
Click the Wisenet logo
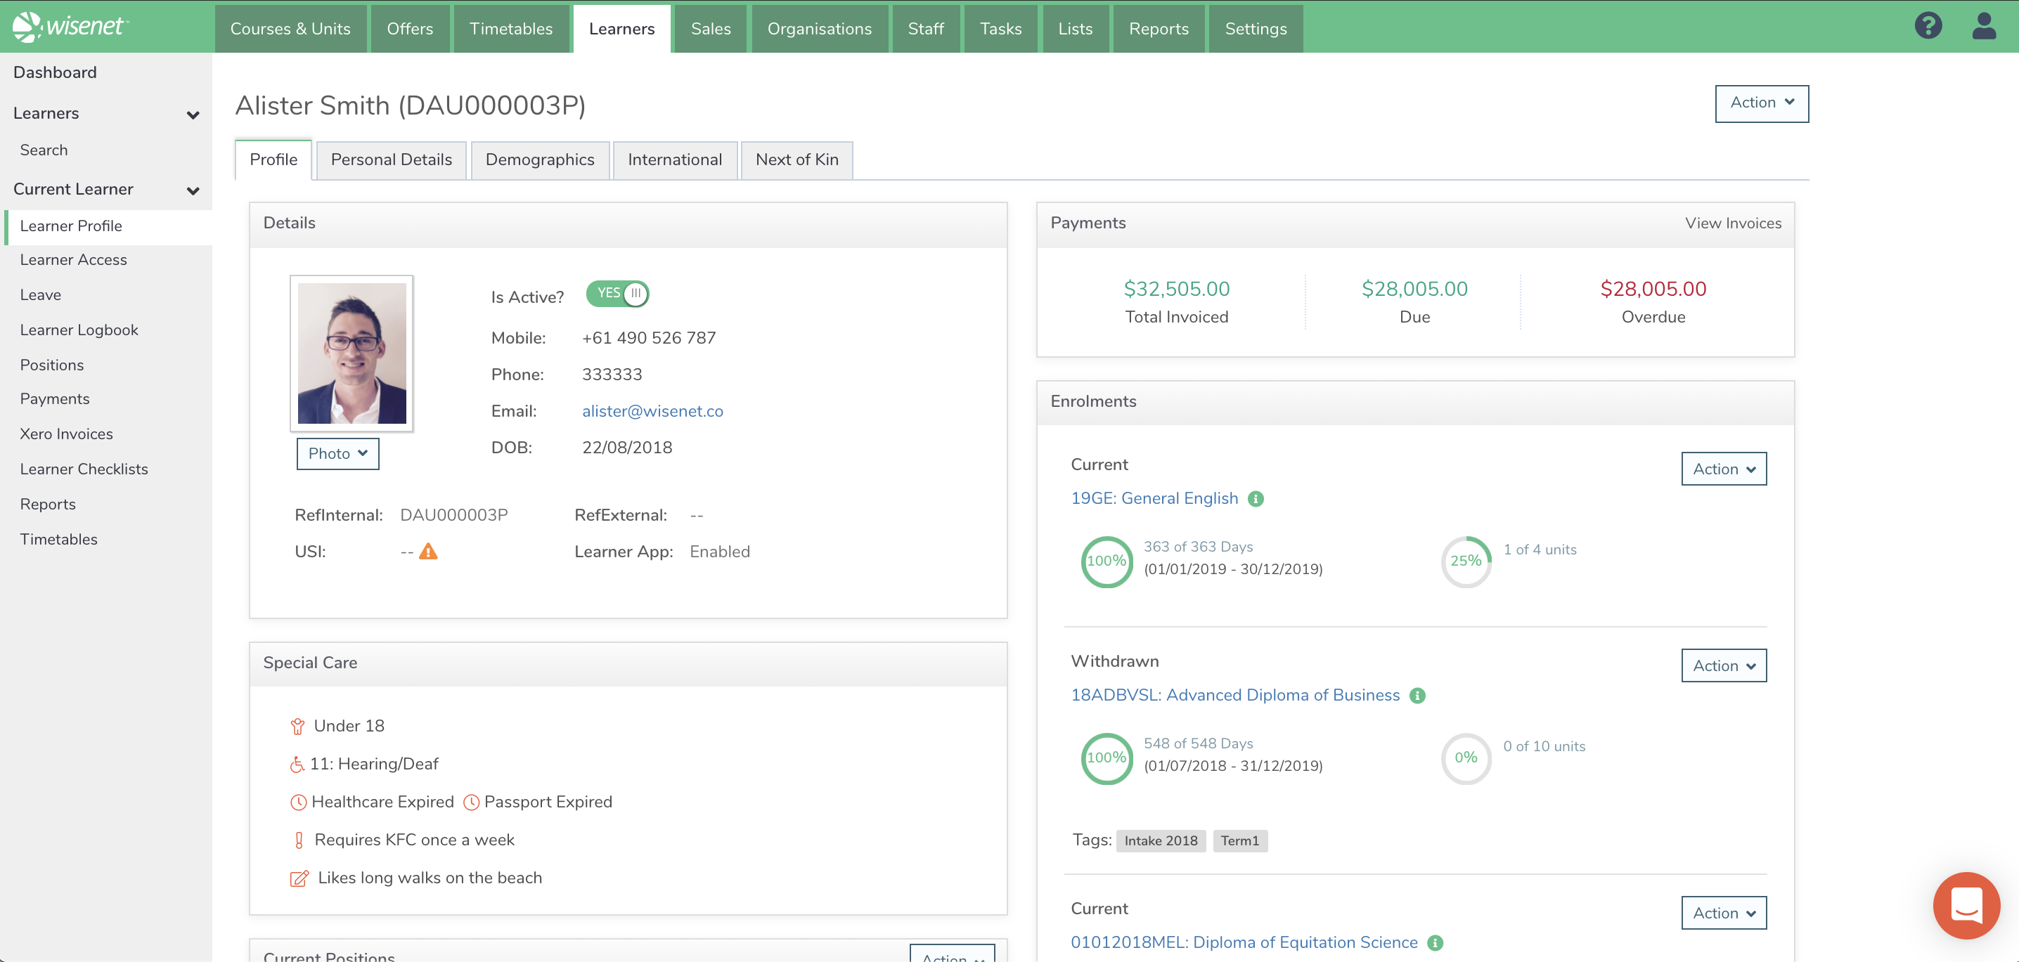[70, 27]
